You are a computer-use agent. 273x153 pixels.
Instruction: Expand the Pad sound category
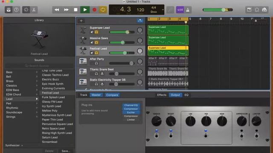point(37,103)
